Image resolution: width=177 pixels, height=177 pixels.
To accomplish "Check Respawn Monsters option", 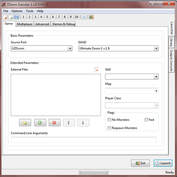I will tap(109, 128).
